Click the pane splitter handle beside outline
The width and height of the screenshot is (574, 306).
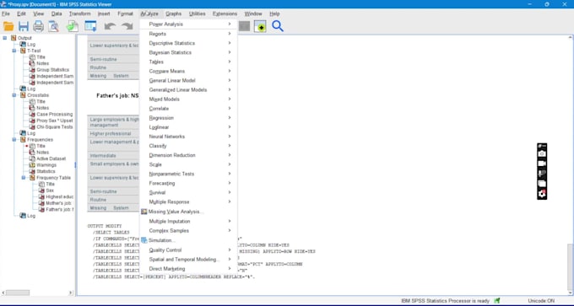coord(75,165)
